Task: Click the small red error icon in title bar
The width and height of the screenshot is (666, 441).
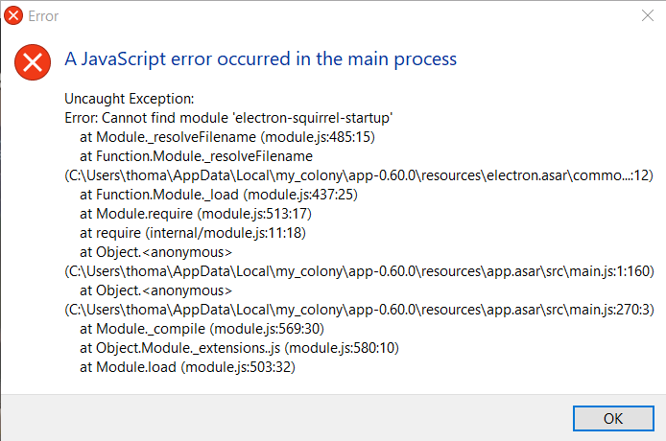Action: pos(13,15)
